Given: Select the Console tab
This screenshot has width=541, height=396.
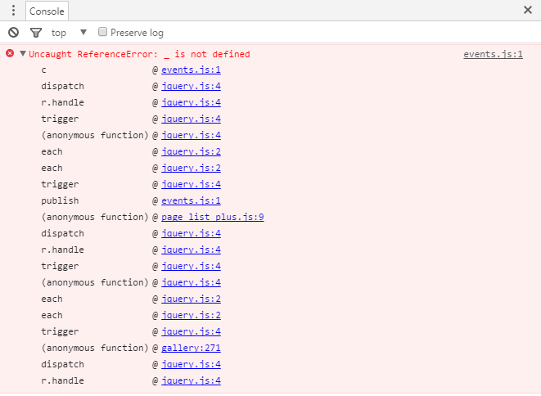Looking at the screenshot, I should click(x=47, y=11).
